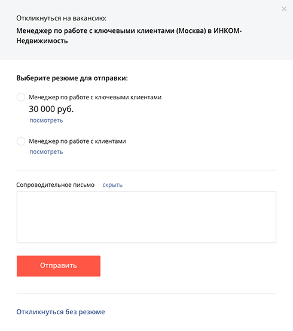Click the Сопроводительное письмо label

[55, 185]
